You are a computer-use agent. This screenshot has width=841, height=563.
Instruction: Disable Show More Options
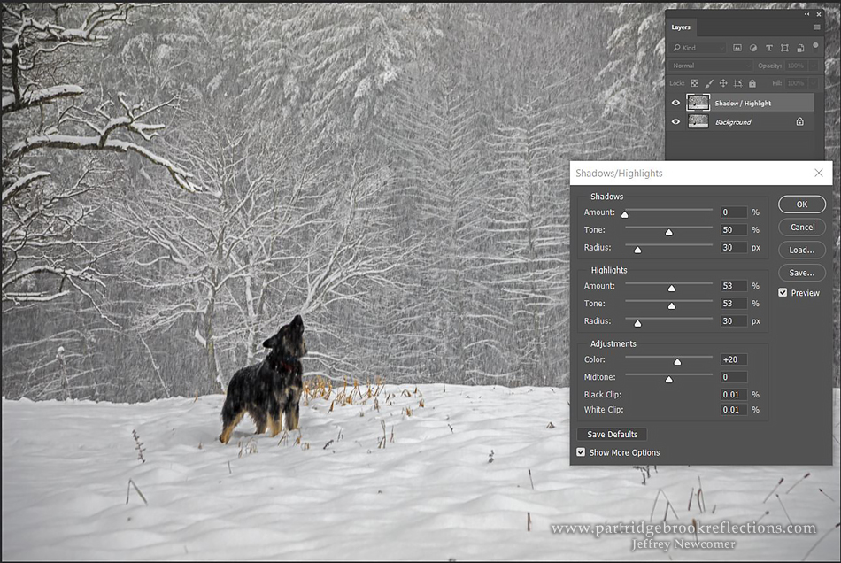582,452
